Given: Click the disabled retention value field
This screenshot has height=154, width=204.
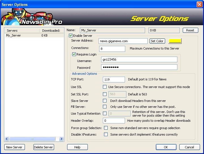Looking at the screenshot, I should [120, 114].
